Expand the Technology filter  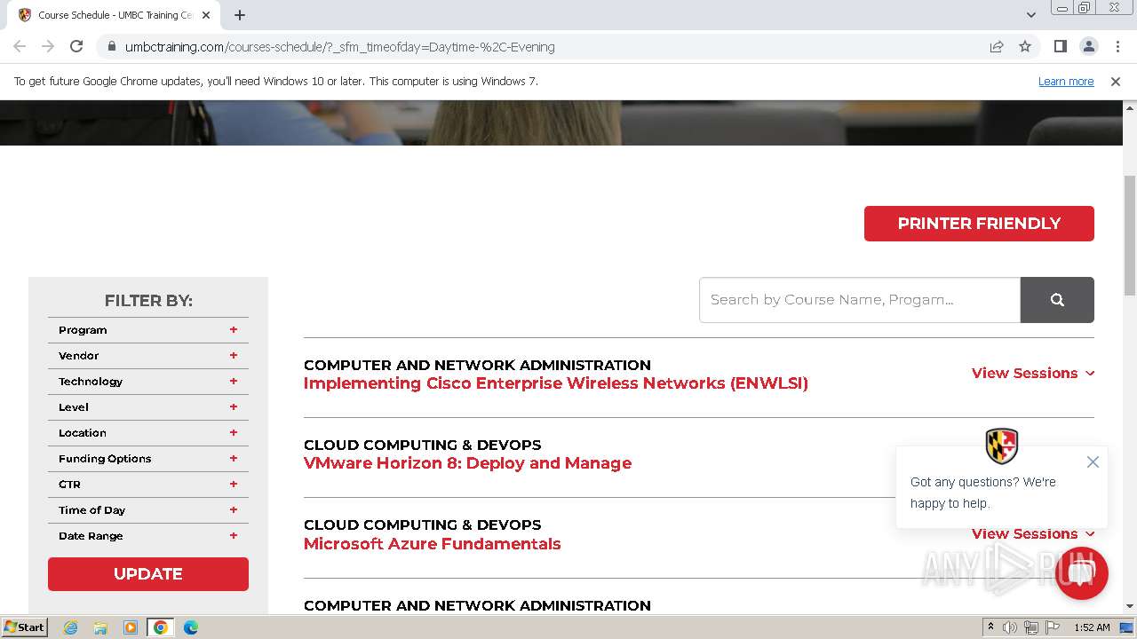(x=148, y=382)
